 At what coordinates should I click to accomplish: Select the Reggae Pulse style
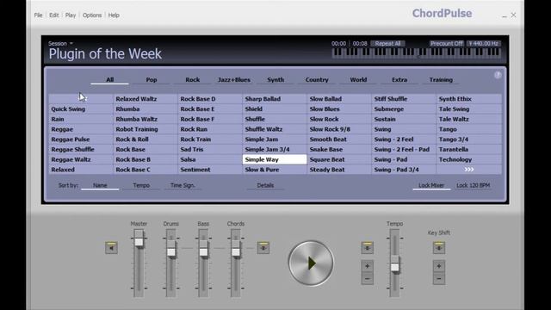point(80,139)
